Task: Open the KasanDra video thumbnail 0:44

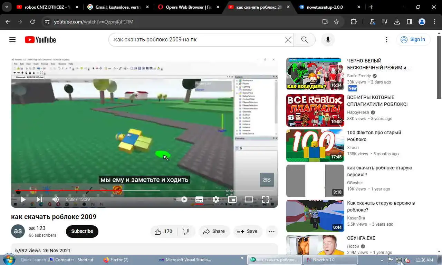Action: click(x=315, y=216)
